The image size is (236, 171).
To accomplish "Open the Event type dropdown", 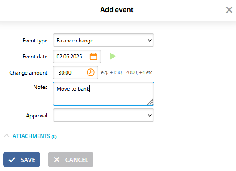I will [103, 40].
